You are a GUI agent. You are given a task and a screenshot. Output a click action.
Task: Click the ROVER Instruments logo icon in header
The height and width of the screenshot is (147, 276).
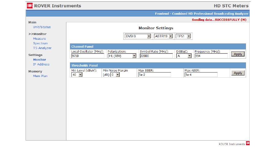[x=30, y=6]
